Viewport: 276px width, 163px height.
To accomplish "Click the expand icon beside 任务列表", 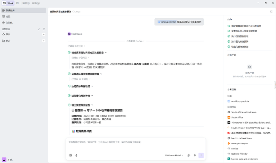I will (x=39, y=29).
